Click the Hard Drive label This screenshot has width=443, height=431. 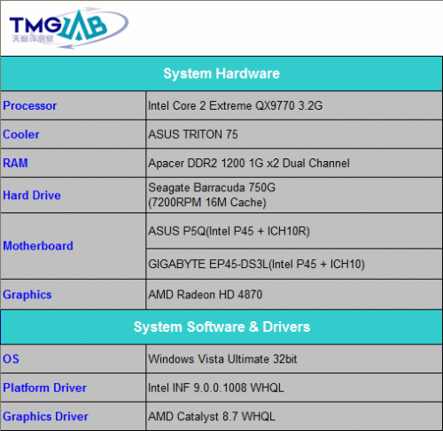pyautogui.click(x=32, y=196)
